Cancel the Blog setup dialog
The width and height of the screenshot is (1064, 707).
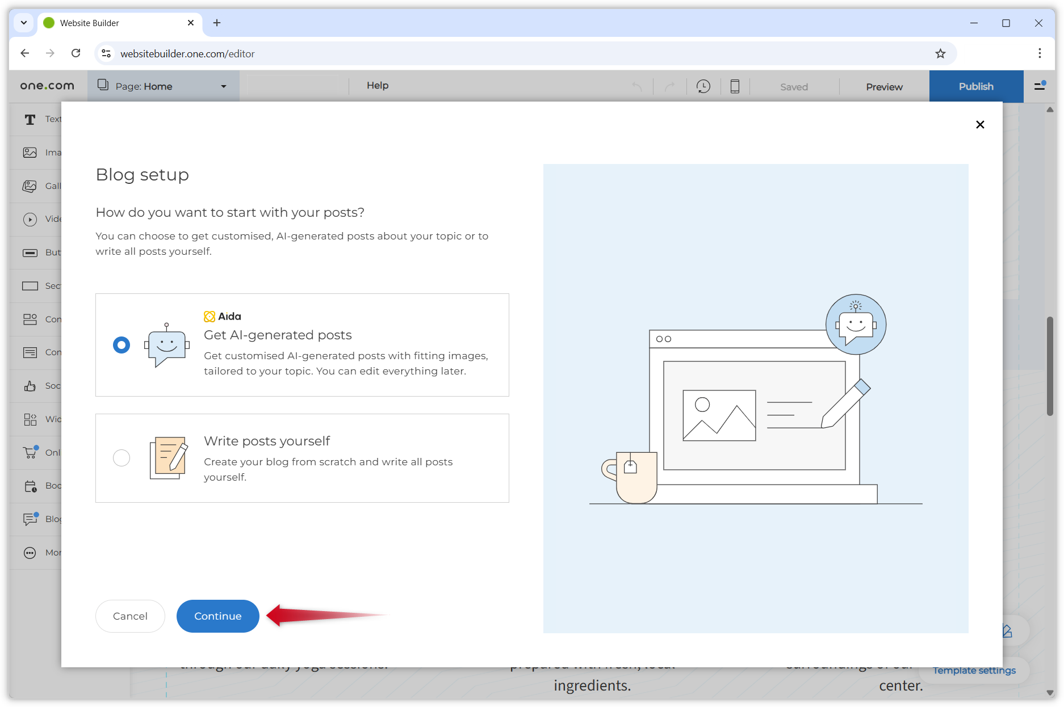[130, 616]
